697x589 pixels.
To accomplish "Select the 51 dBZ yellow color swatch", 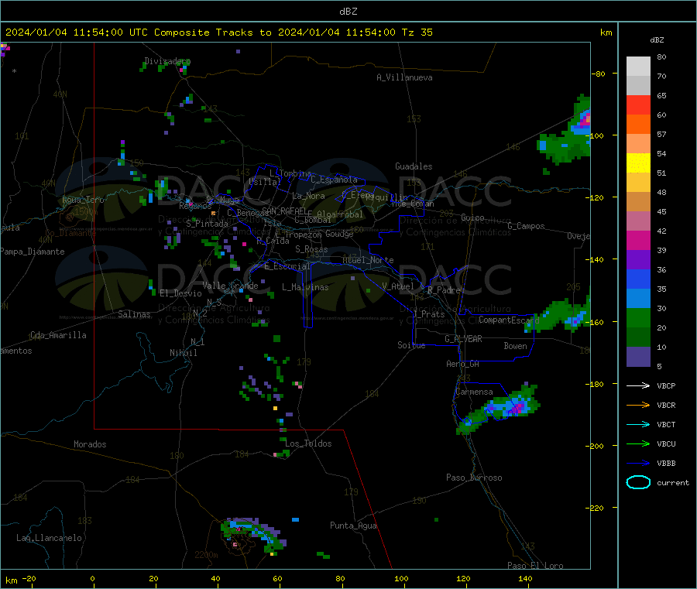I will click(x=638, y=163).
